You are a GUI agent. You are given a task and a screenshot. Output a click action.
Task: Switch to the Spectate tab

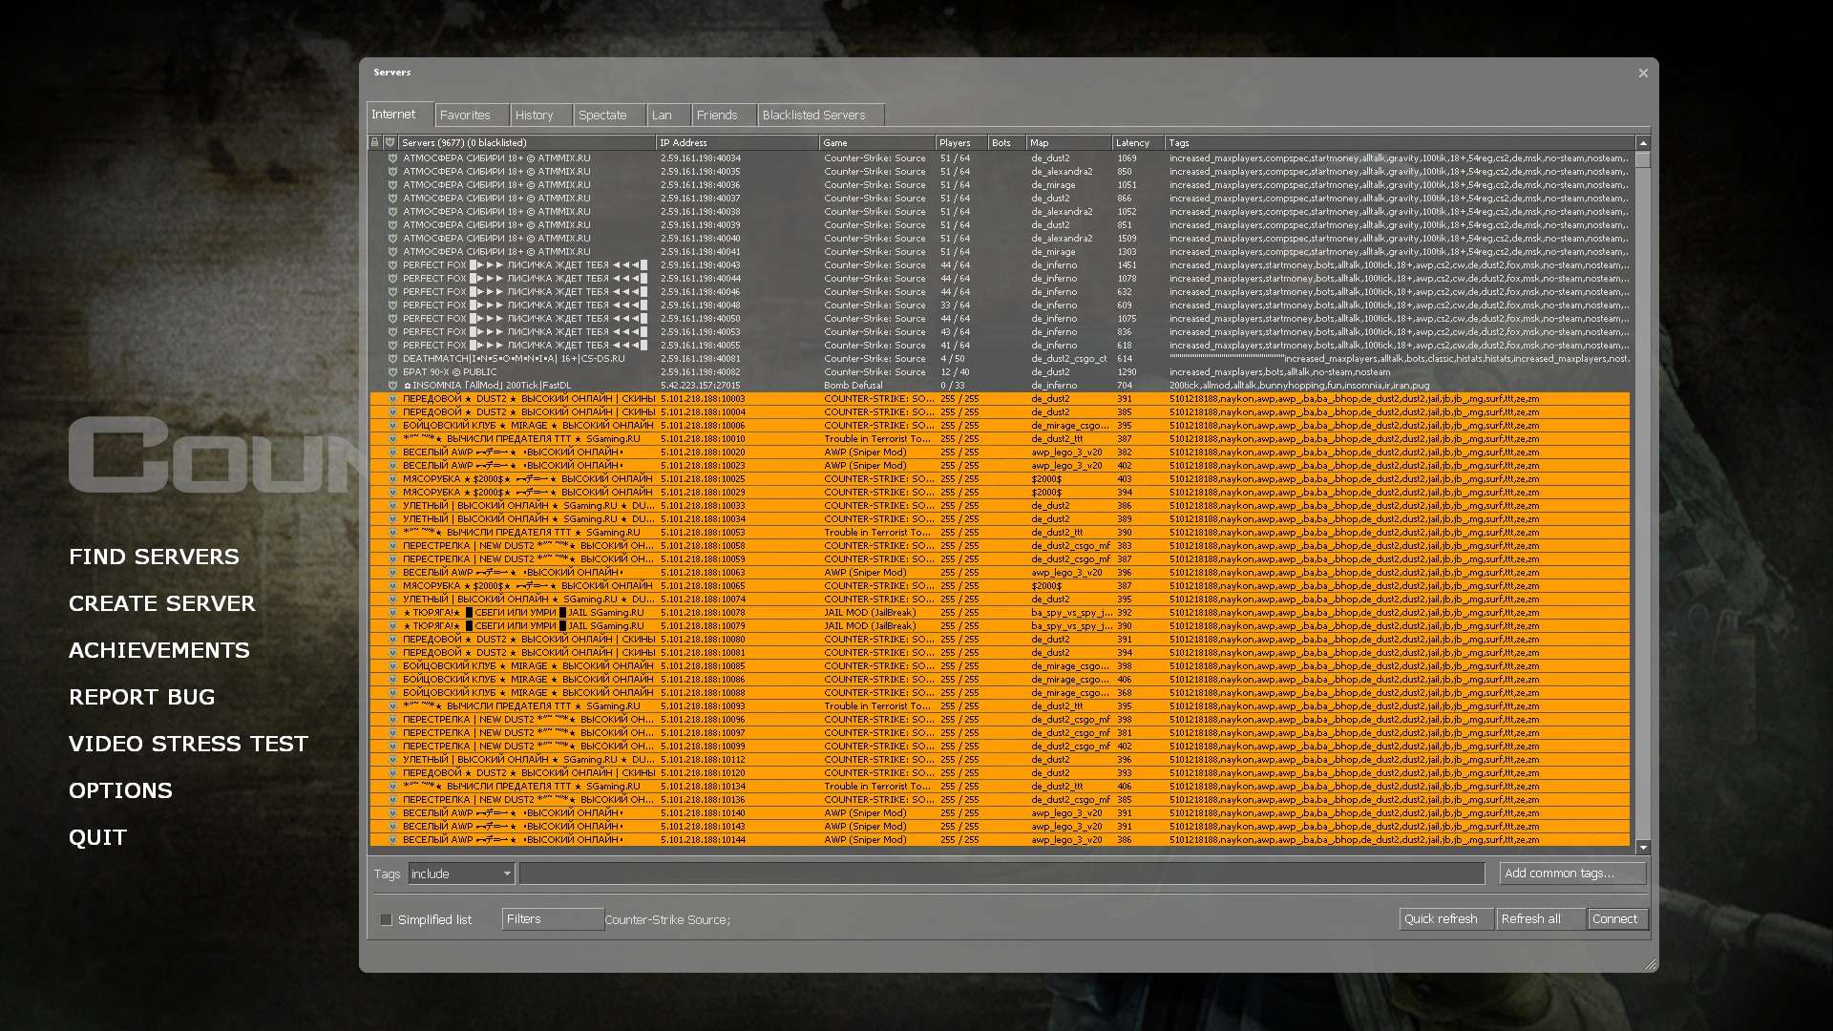click(602, 115)
